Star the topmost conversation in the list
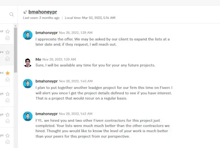The width and height of the screenshot is (220, 148). (x=7, y=32)
